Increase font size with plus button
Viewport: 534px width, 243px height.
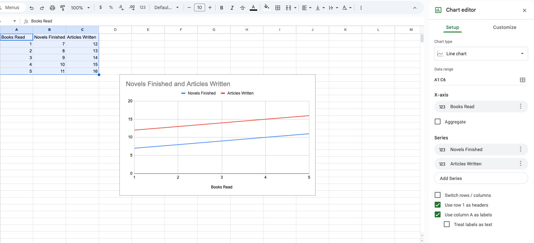click(x=210, y=7)
